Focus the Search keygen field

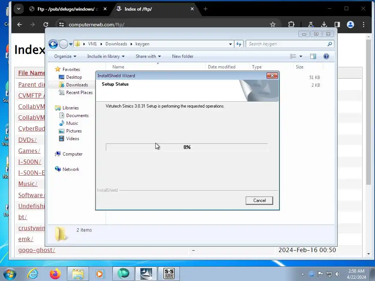tap(286, 44)
